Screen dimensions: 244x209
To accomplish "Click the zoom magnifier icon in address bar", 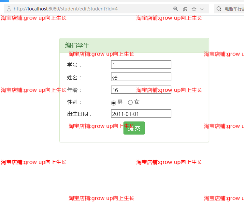I will click(x=176, y=9).
